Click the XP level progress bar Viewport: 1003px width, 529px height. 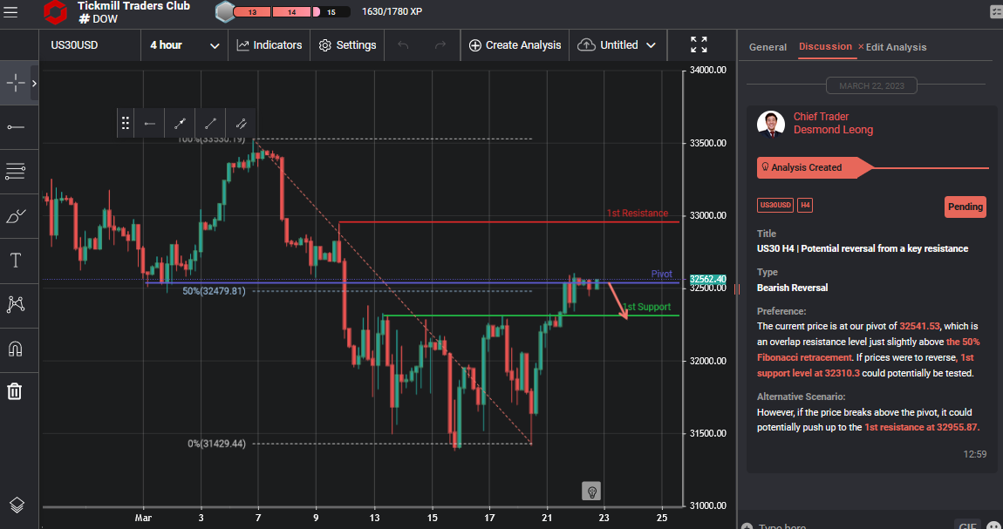click(x=291, y=12)
